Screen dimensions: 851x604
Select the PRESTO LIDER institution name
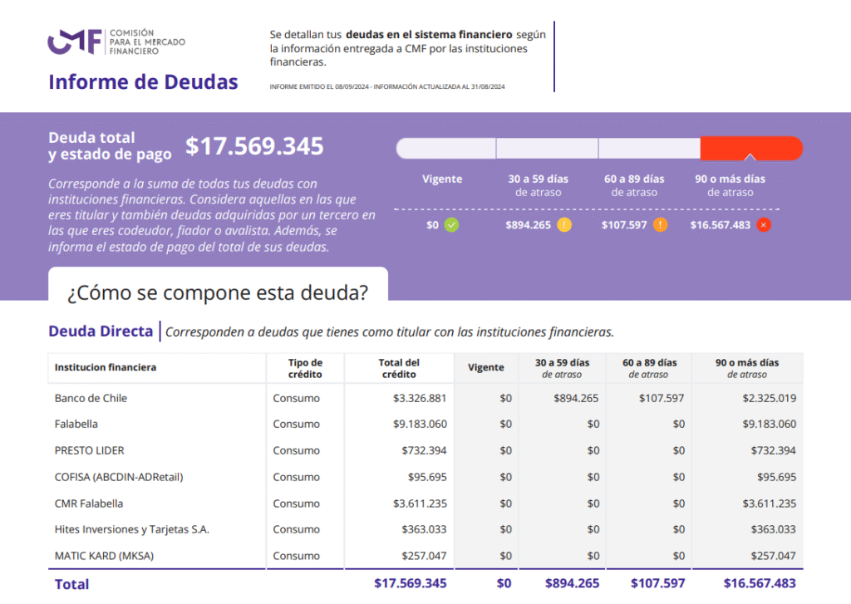pos(89,450)
